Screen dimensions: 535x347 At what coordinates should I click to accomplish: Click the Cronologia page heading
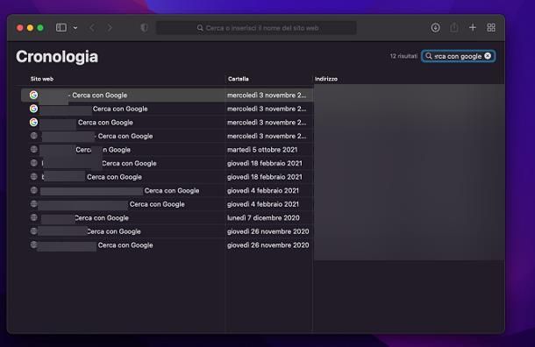[x=57, y=57]
